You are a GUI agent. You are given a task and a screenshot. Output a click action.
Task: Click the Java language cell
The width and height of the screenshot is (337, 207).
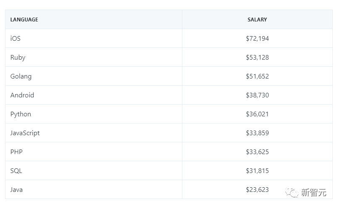(16, 190)
